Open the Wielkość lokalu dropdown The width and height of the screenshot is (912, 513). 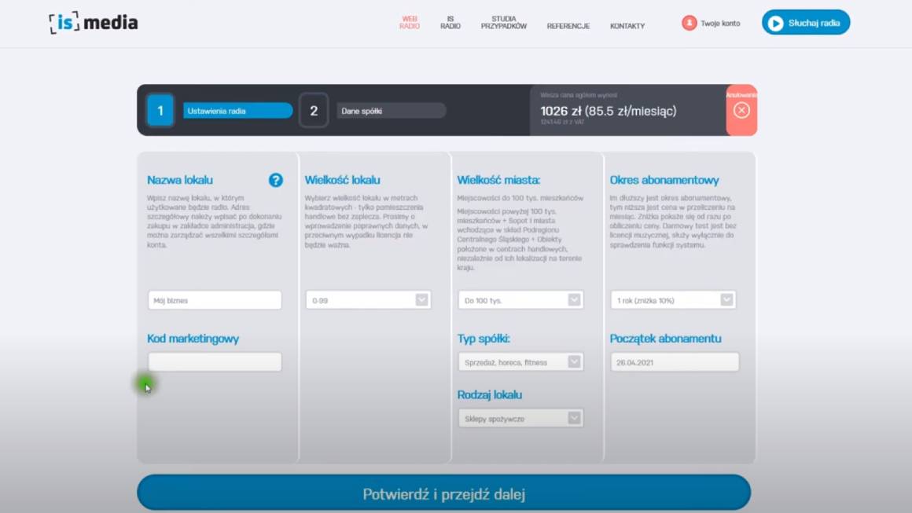pyautogui.click(x=368, y=300)
